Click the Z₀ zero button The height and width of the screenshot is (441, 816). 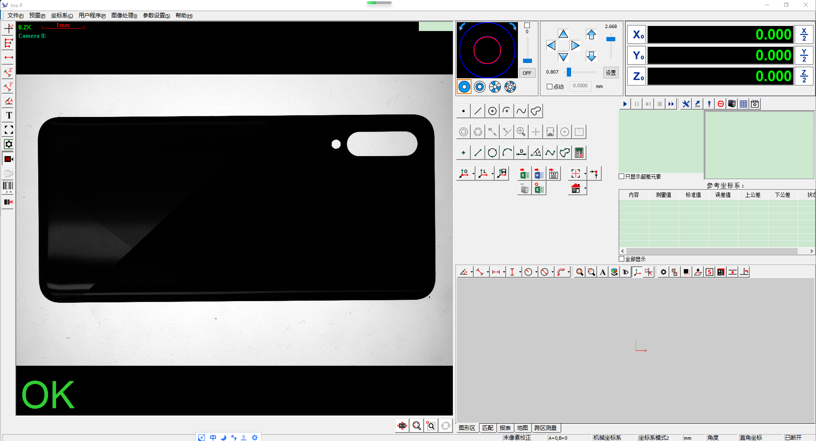[637, 76]
